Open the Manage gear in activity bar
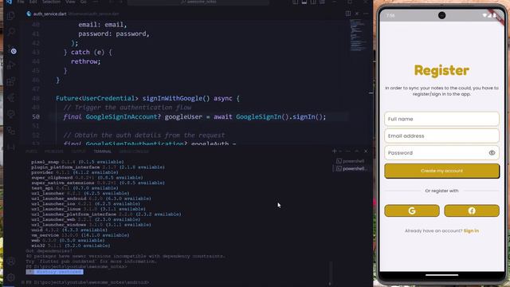This screenshot has width=510, height=287. coord(10,277)
